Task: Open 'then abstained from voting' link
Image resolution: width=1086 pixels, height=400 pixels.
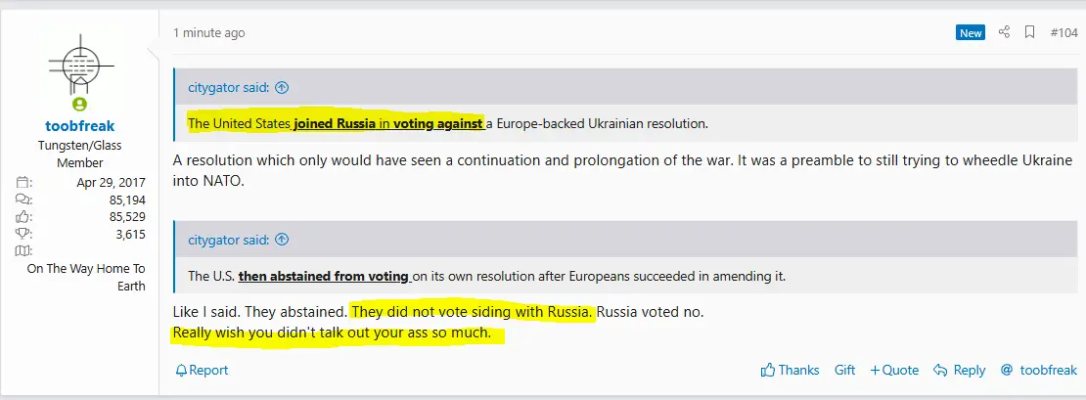Action: click(x=324, y=277)
